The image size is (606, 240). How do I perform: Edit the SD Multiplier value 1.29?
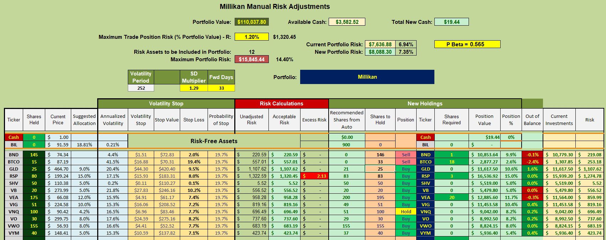tap(194, 88)
